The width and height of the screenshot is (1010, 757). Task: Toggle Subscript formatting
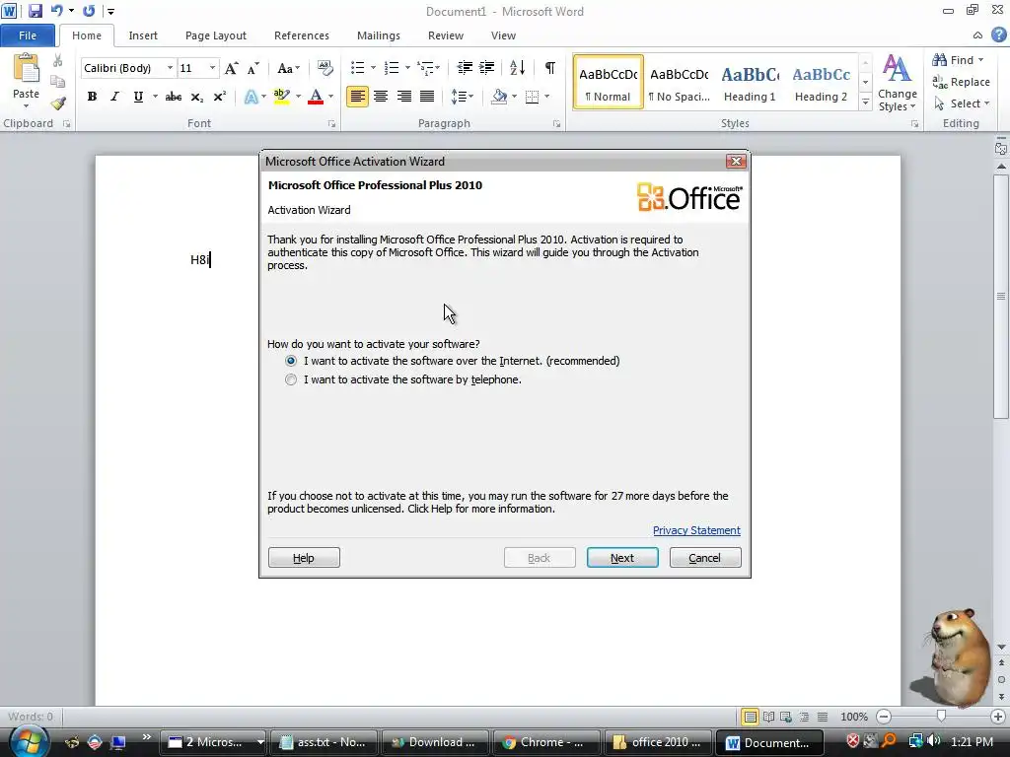197,97
